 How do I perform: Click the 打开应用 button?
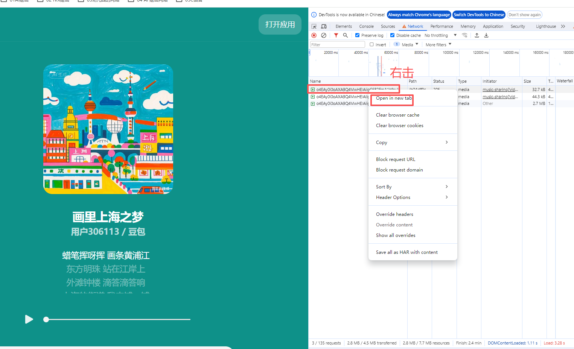pos(280,24)
